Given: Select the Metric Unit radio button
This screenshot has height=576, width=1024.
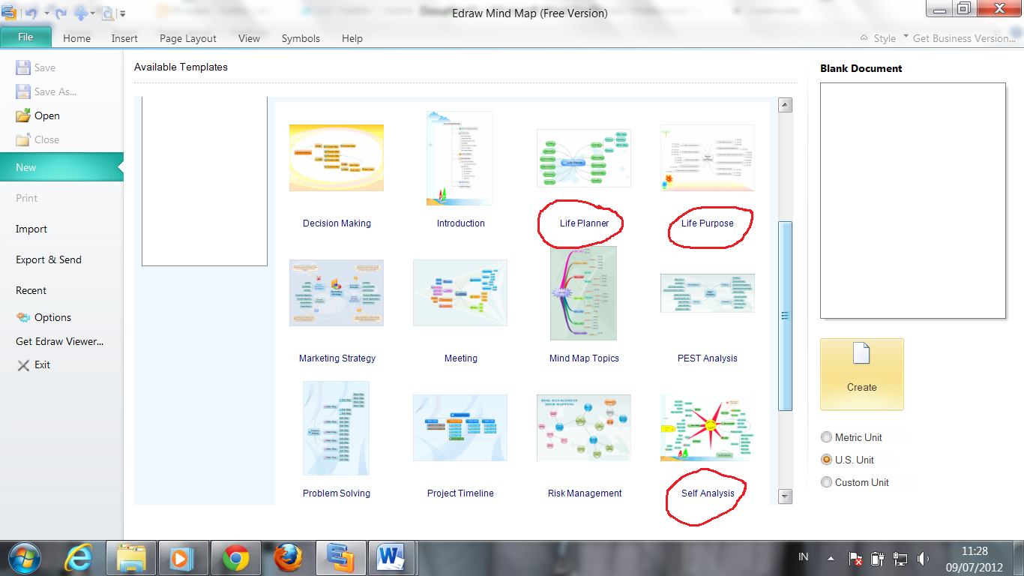Looking at the screenshot, I should [827, 437].
